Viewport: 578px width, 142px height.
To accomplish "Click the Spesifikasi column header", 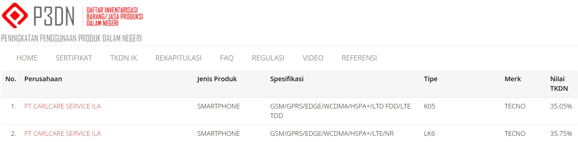I will click(x=287, y=79).
